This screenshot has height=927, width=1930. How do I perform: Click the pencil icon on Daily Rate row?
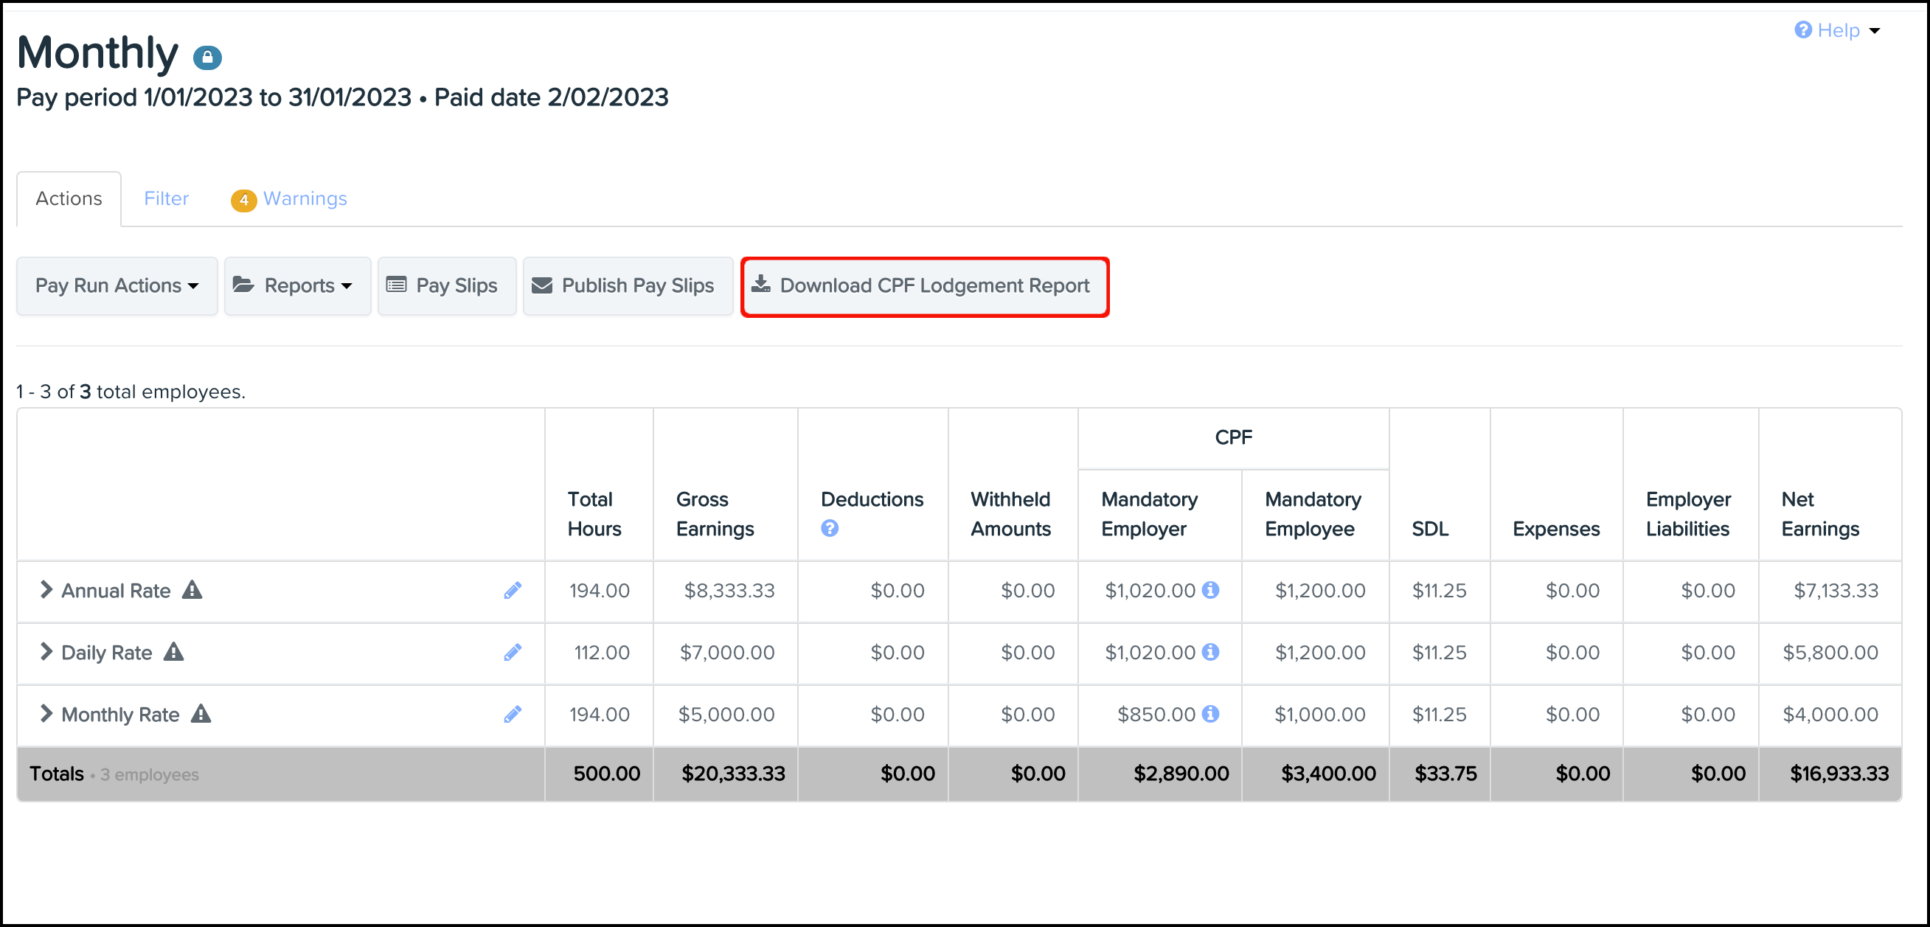click(513, 652)
